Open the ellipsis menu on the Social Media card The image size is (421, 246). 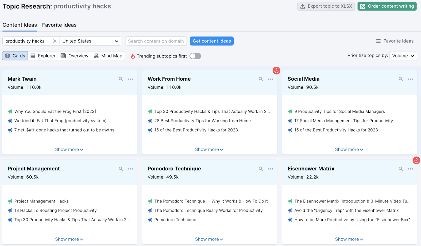(410, 79)
